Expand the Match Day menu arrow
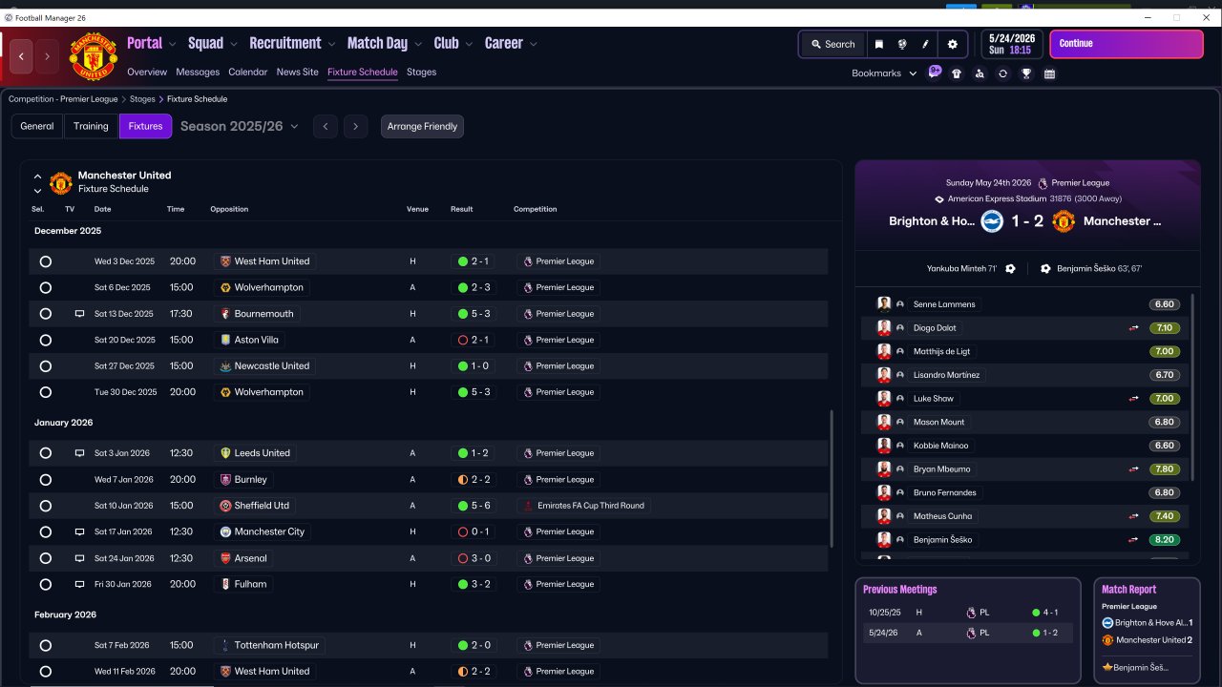Image resolution: width=1222 pixels, height=687 pixels. pos(418,44)
